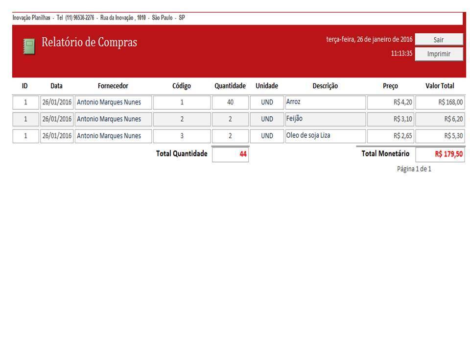This screenshot has width=470, height=353.
Task: Click the Oleo de soja Liza description cell
Action: 326,136
